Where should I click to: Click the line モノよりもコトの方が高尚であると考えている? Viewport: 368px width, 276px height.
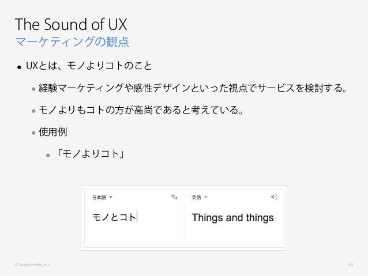point(141,110)
